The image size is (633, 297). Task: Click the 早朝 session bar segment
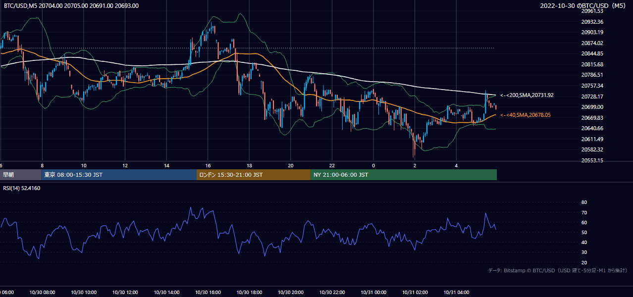(20, 175)
